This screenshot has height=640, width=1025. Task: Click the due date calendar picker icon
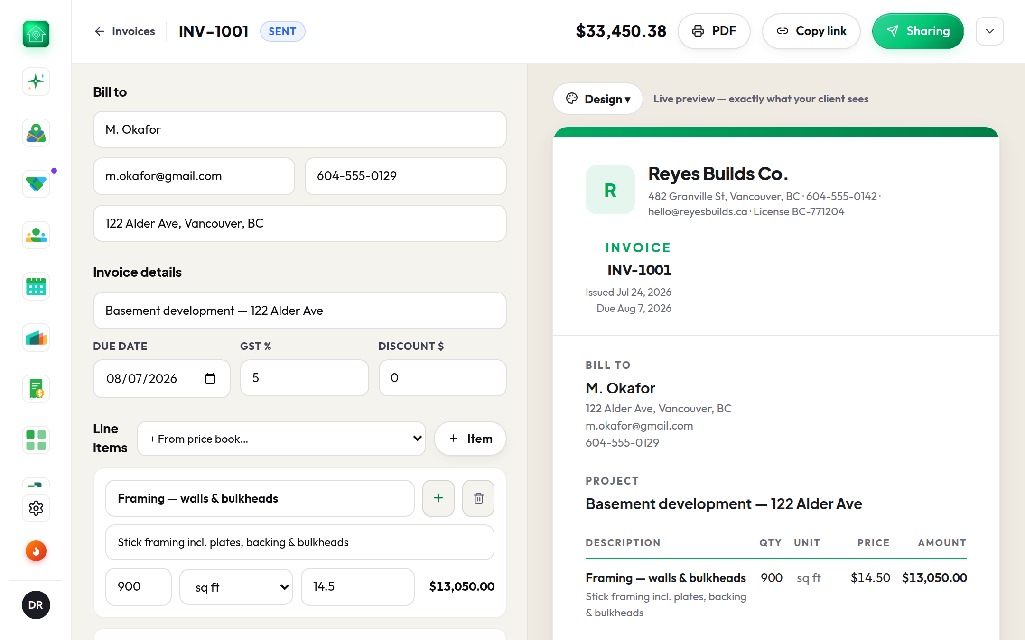(210, 378)
